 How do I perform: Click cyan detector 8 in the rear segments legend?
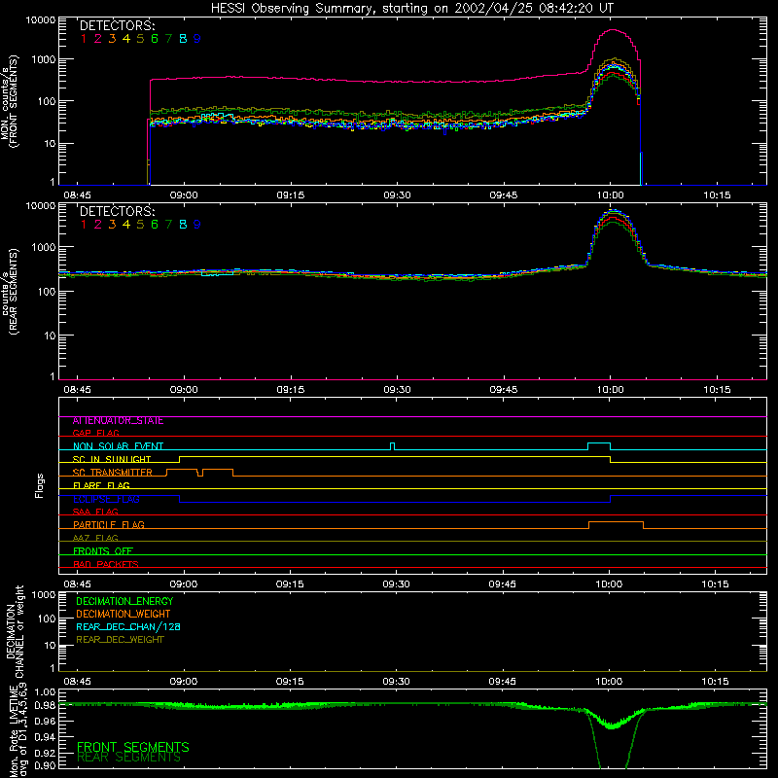click(x=183, y=225)
